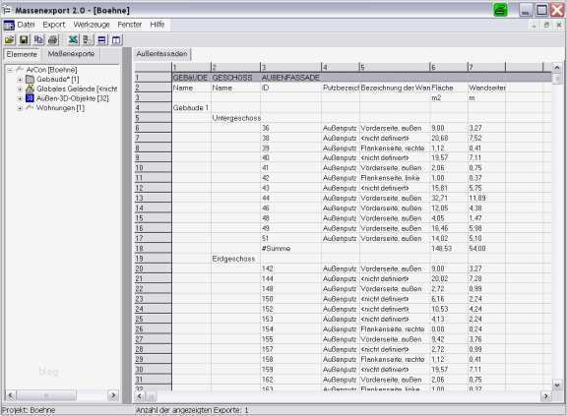Open the Werkzeuge menu
567x416 pixels.
tap(92, 25)
